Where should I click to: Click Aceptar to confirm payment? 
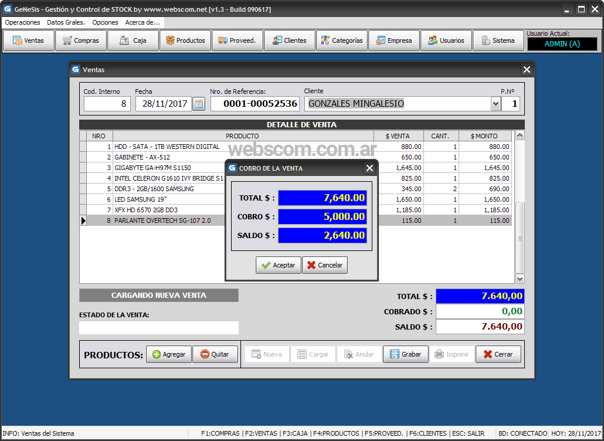[279, 265]
